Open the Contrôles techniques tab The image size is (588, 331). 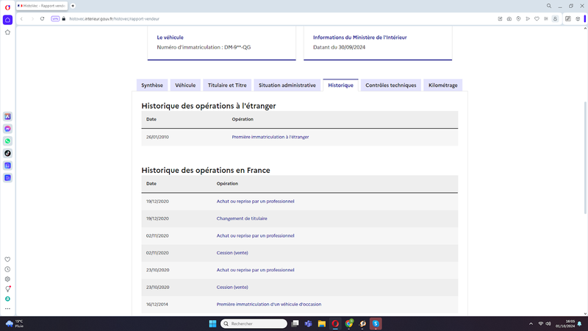point(391,85)
